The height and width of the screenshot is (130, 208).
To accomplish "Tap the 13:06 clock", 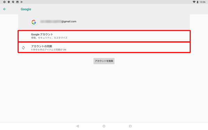I will point(202,2).
